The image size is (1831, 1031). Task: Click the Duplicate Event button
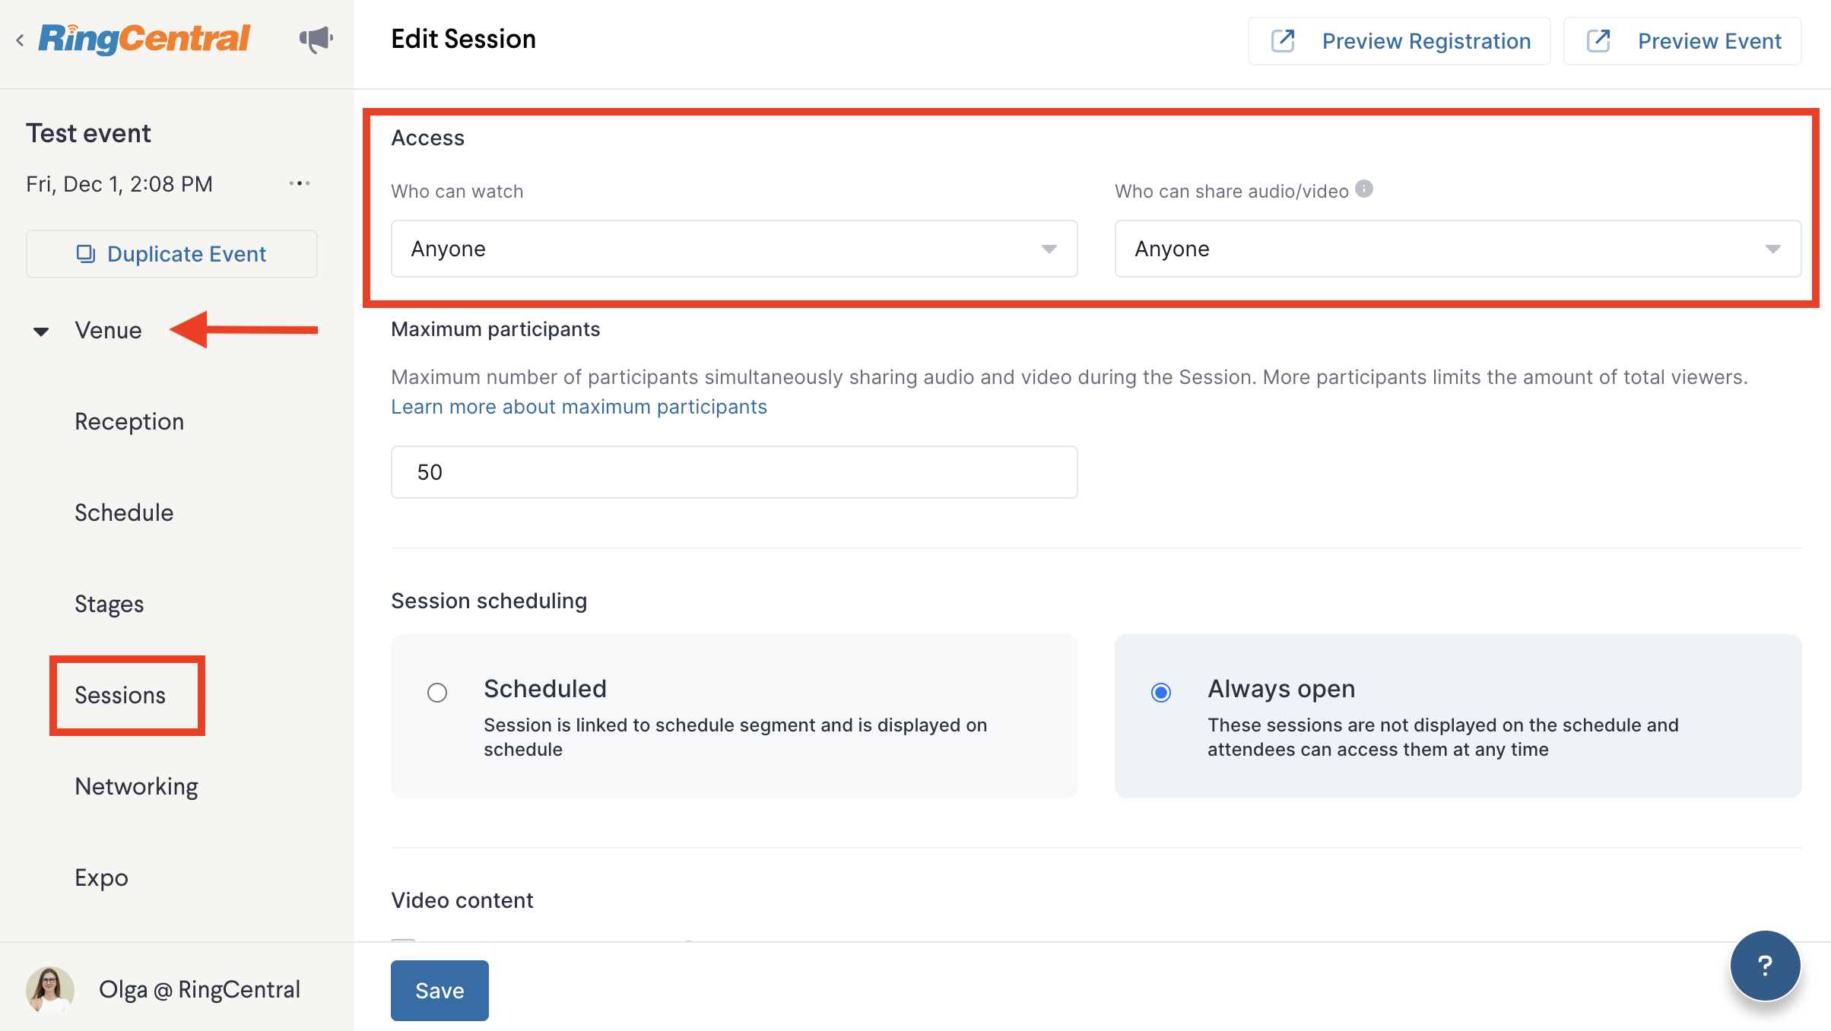(172, 254)
